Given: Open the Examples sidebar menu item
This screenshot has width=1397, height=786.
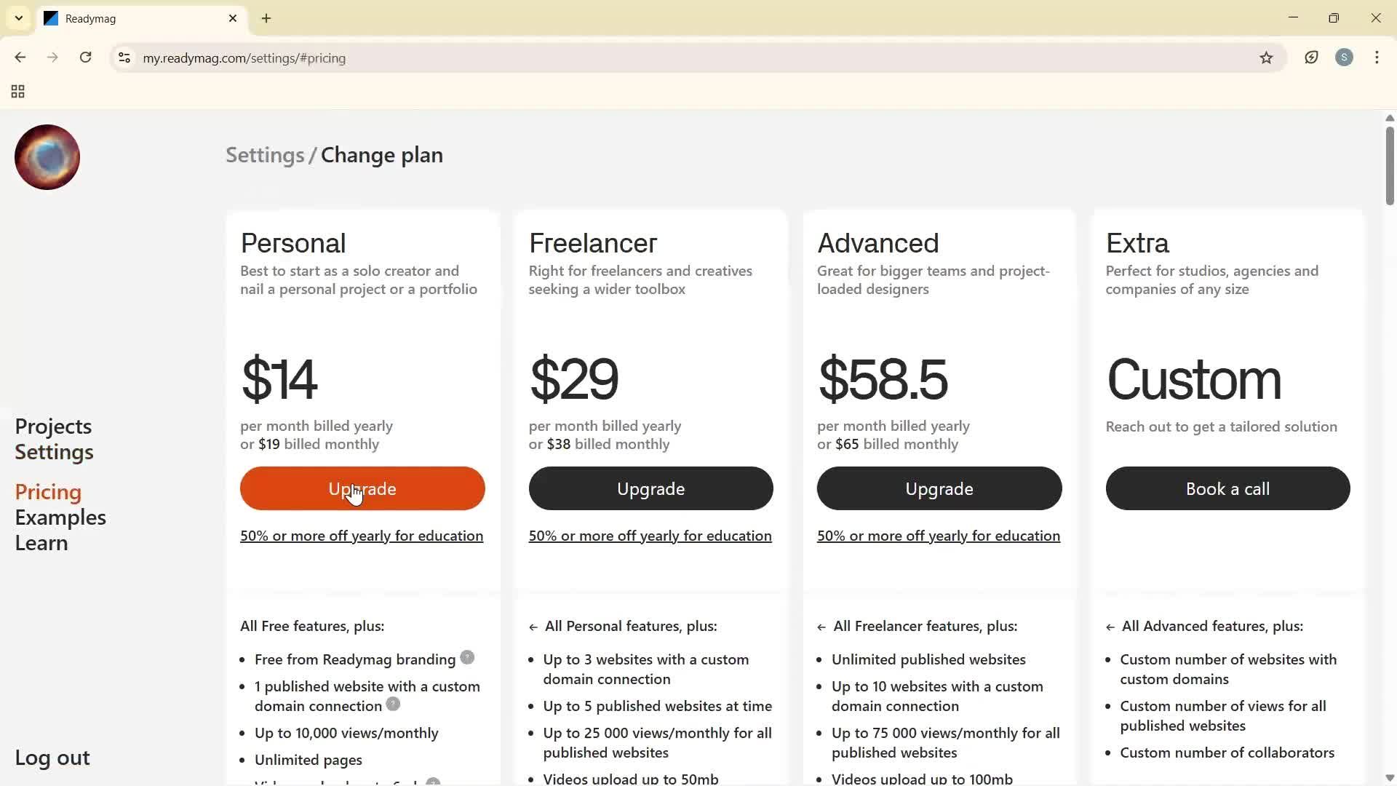Looking at the screenshot, I should click(x=60, y=517).
